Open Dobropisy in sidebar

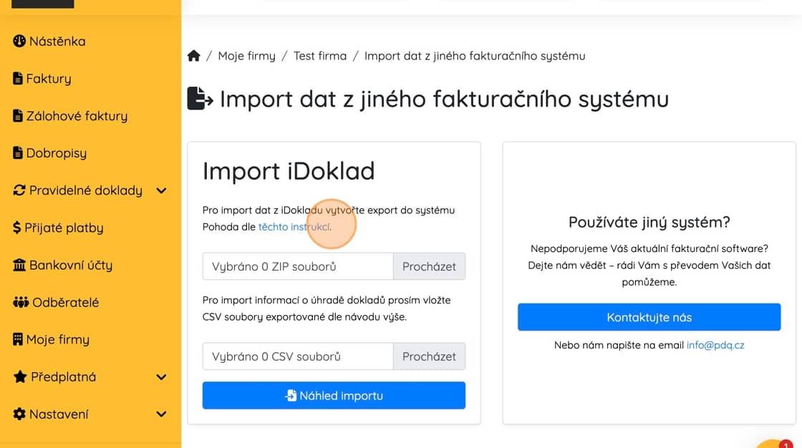click(56, 153)
